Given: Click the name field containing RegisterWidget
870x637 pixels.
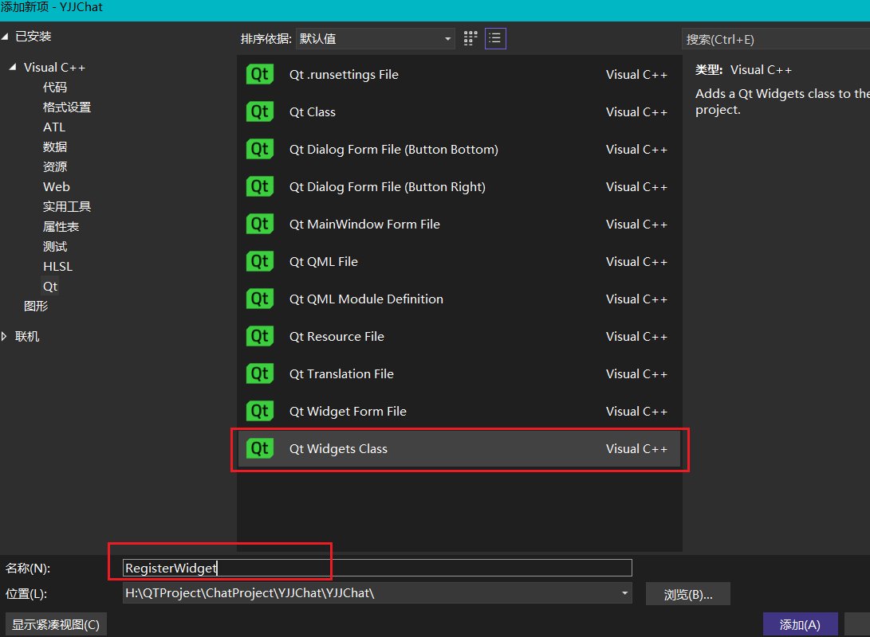Looking at the screenshot, I should 377,568.
